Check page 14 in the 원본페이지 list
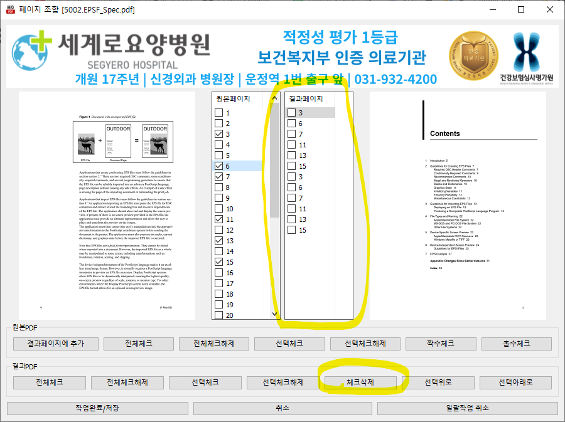The width and height of the screenshot is (565, 422). [218, 251]
